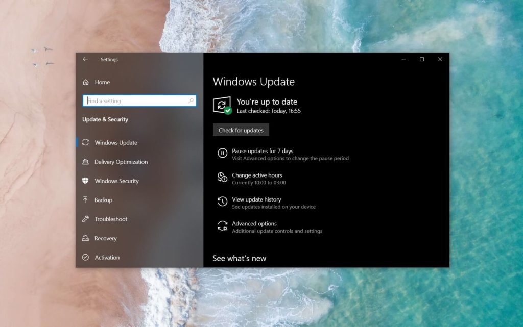Pause updates for 7 days
The width and height of the screenshot is (523, 327).
[x=261, y=151]
